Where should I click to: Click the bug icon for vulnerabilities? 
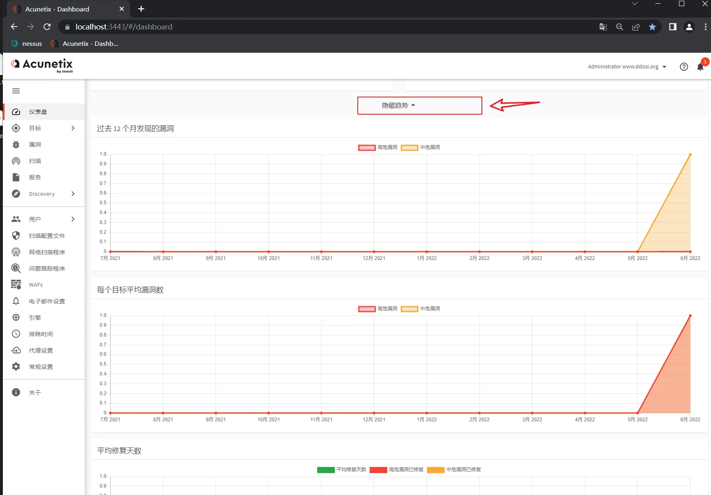coord(16,145)
